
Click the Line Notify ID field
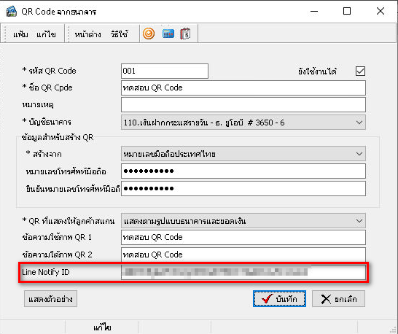(243, 272)
